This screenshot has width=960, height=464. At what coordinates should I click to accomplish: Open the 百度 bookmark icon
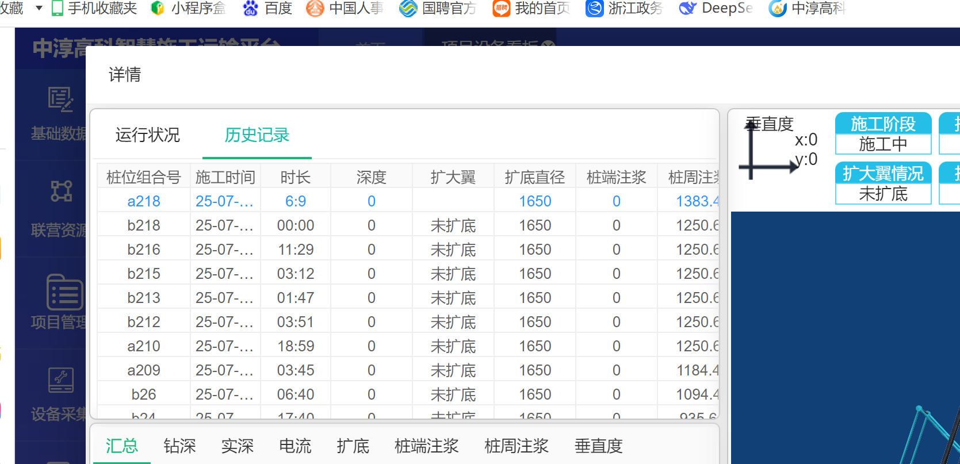(250, 8)
